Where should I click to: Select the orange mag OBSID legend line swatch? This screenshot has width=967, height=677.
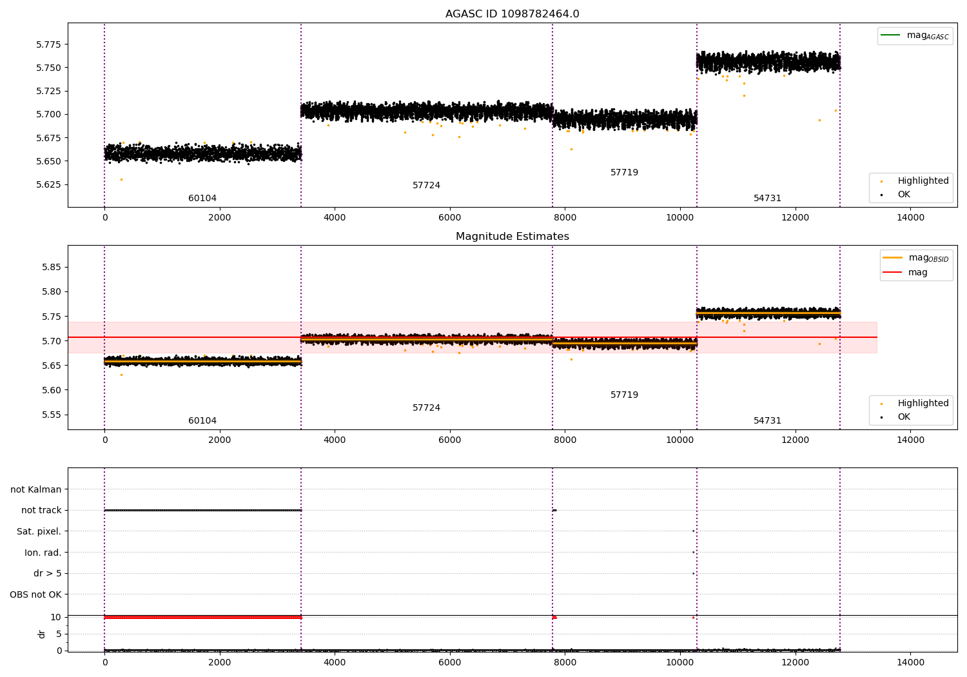[893, 257]
